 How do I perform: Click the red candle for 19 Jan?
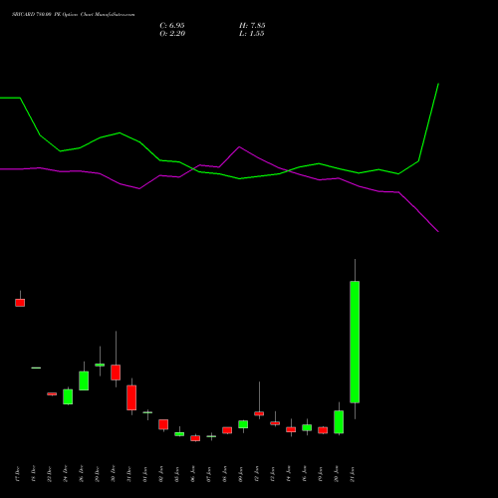[323, 430]
